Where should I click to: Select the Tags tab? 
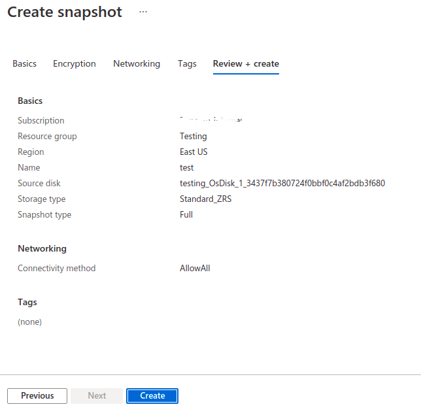pos(187,63)
